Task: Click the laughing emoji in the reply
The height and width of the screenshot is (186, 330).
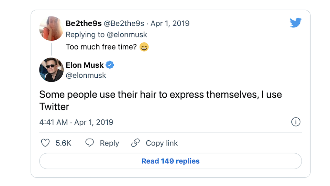Action: tap(144, 47)
